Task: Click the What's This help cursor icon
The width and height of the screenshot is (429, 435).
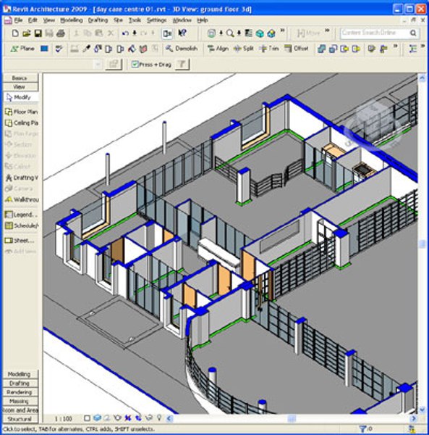Action: click(x=182, y=33)
